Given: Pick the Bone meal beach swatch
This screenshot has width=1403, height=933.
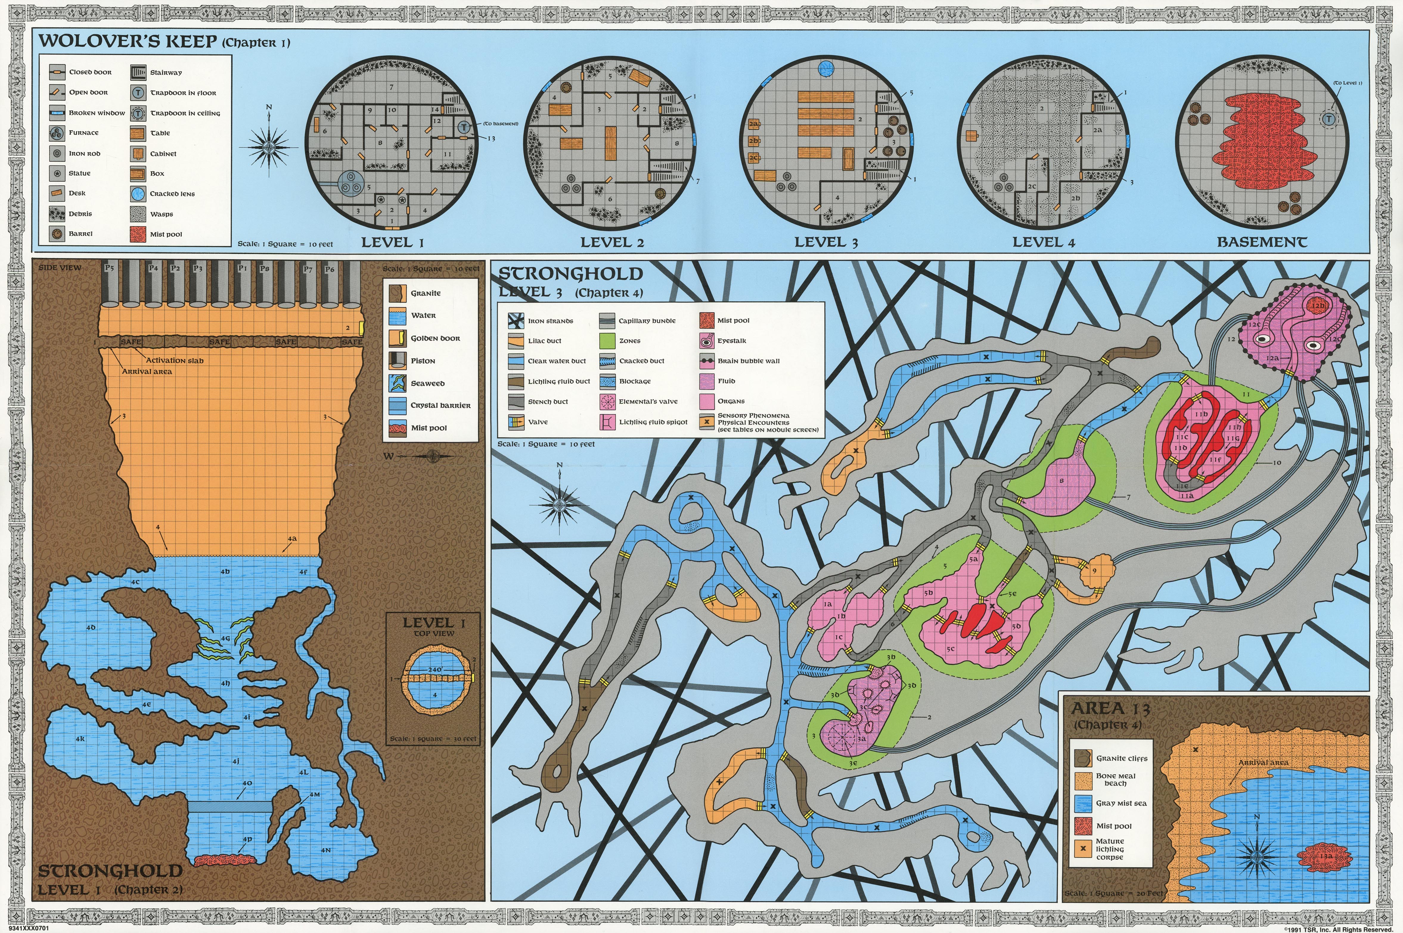Looking at the screenshot, I should tap(1083, 781).
